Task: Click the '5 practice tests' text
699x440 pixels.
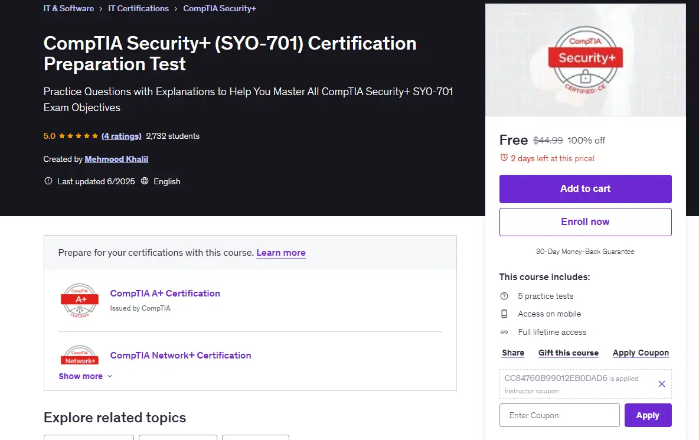Action: 546,296
